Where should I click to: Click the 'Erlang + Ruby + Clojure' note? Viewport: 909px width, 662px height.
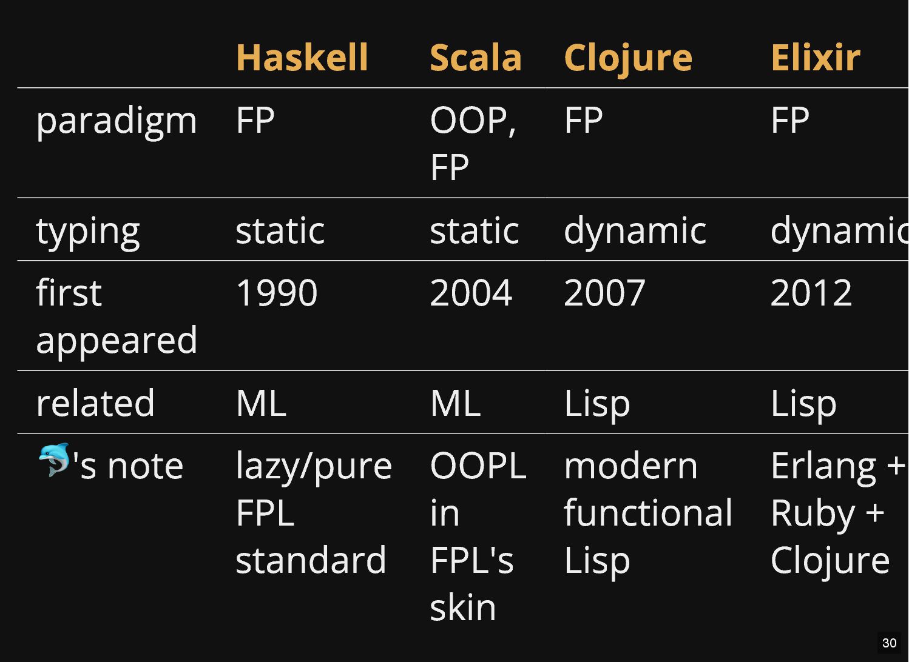click(x=837, y=513)
